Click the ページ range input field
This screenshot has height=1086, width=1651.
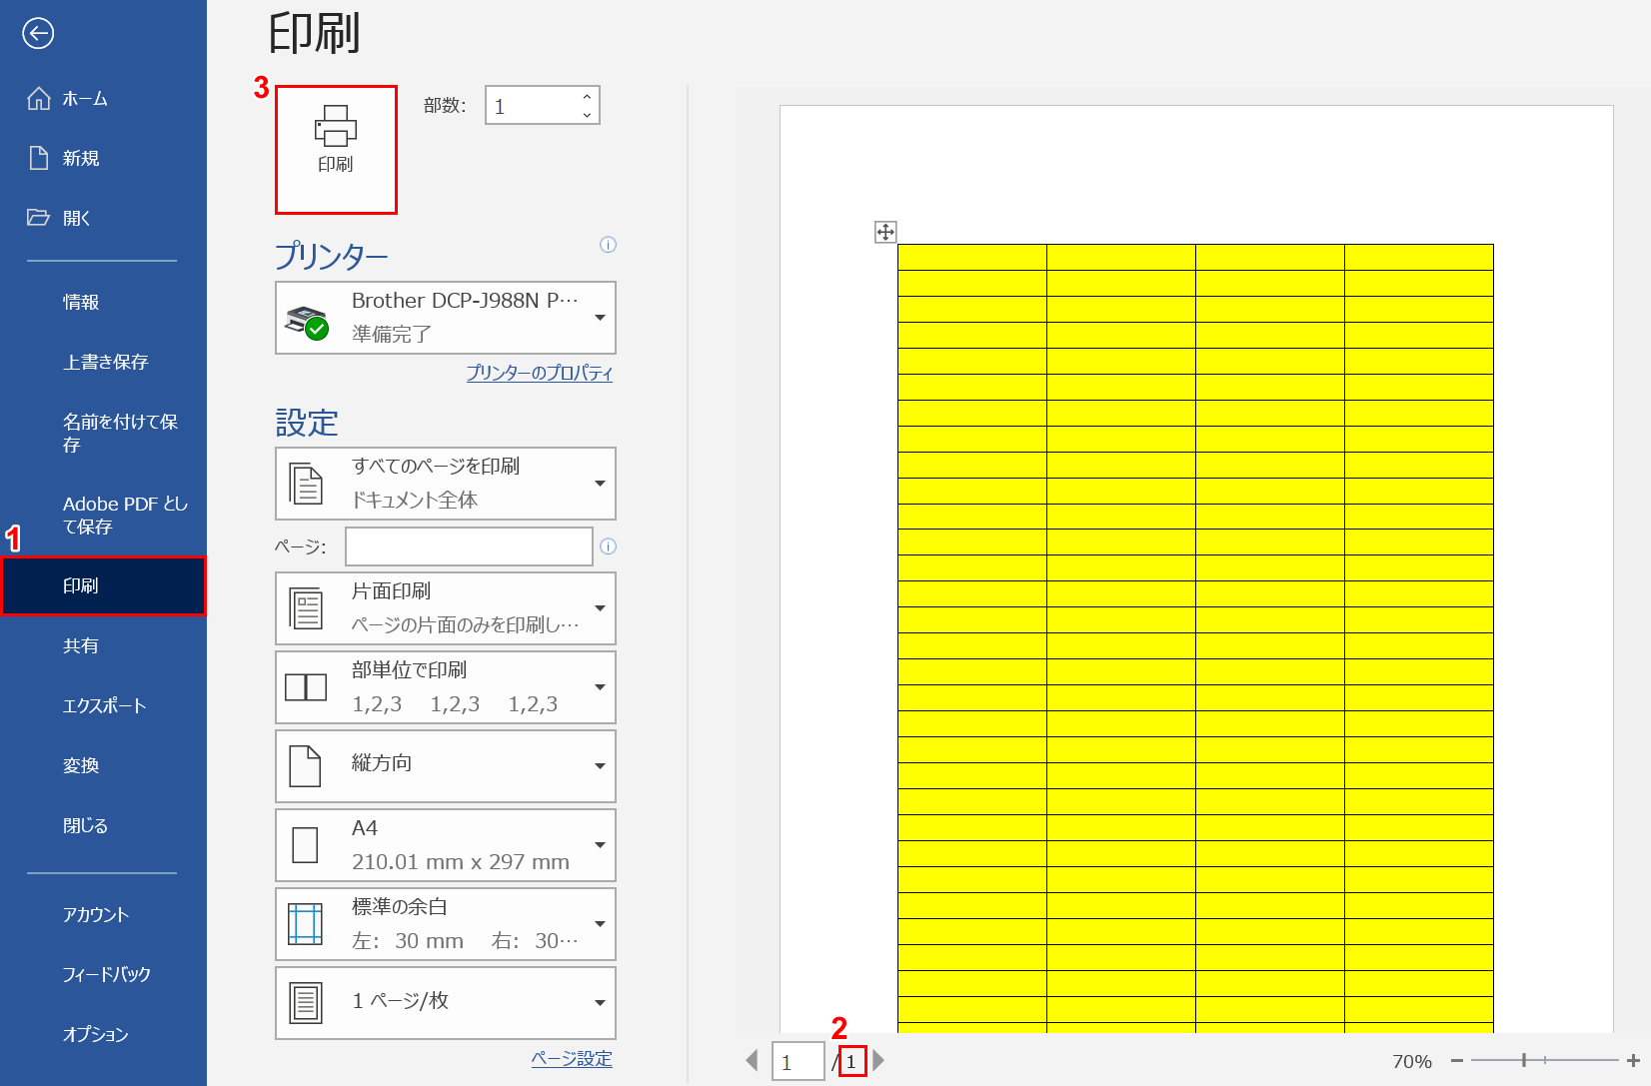[x=469, y=546]
